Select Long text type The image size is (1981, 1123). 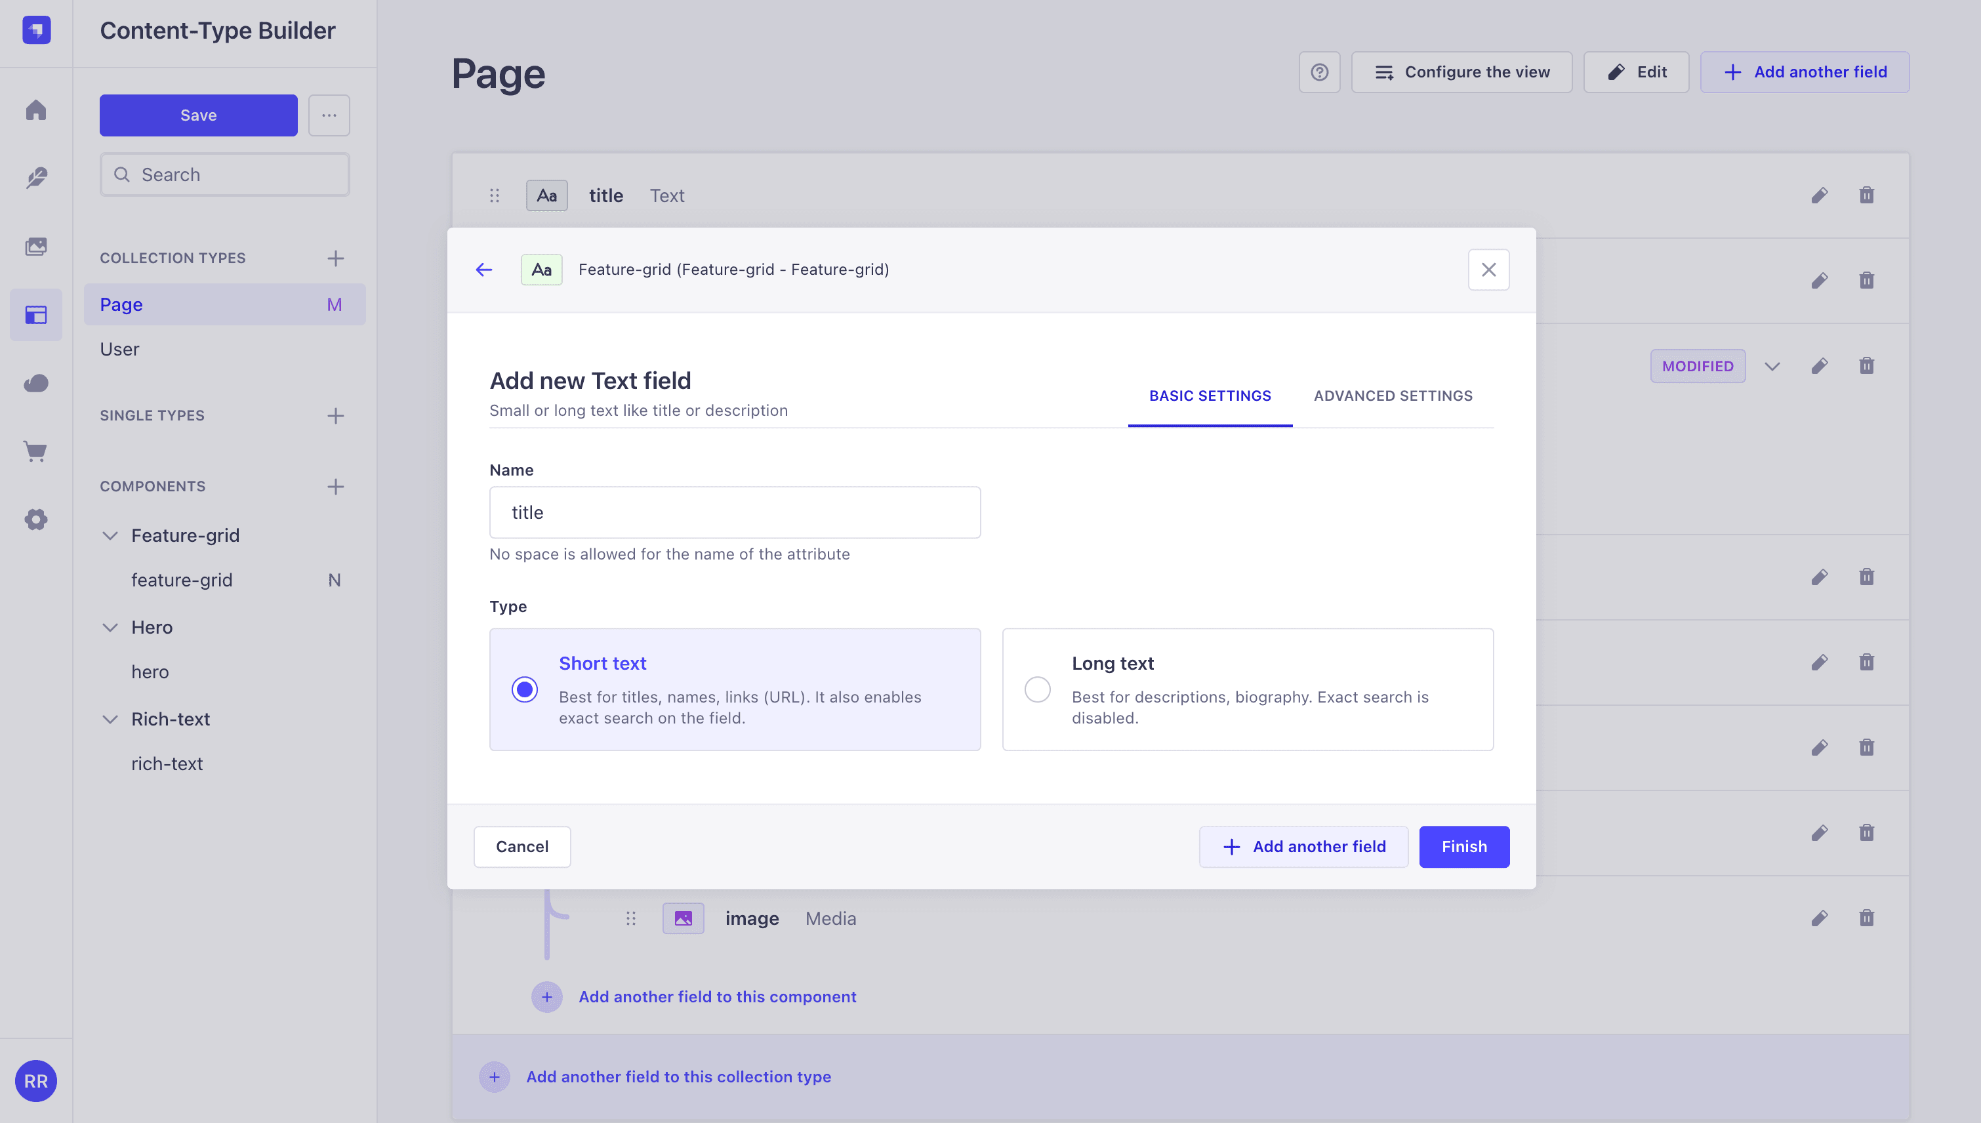pos(1248,689)
